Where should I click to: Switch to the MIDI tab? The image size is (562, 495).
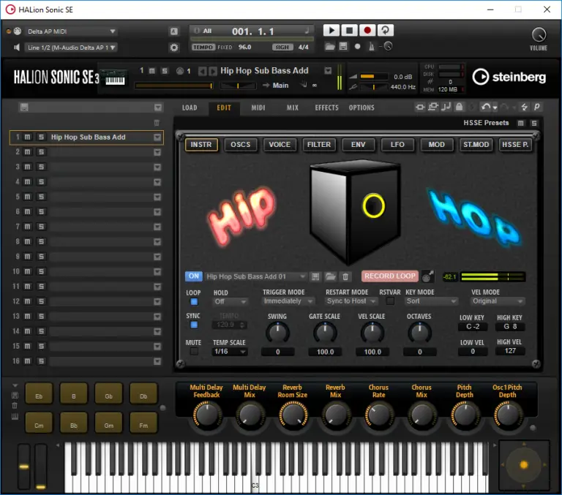(258, 107)
